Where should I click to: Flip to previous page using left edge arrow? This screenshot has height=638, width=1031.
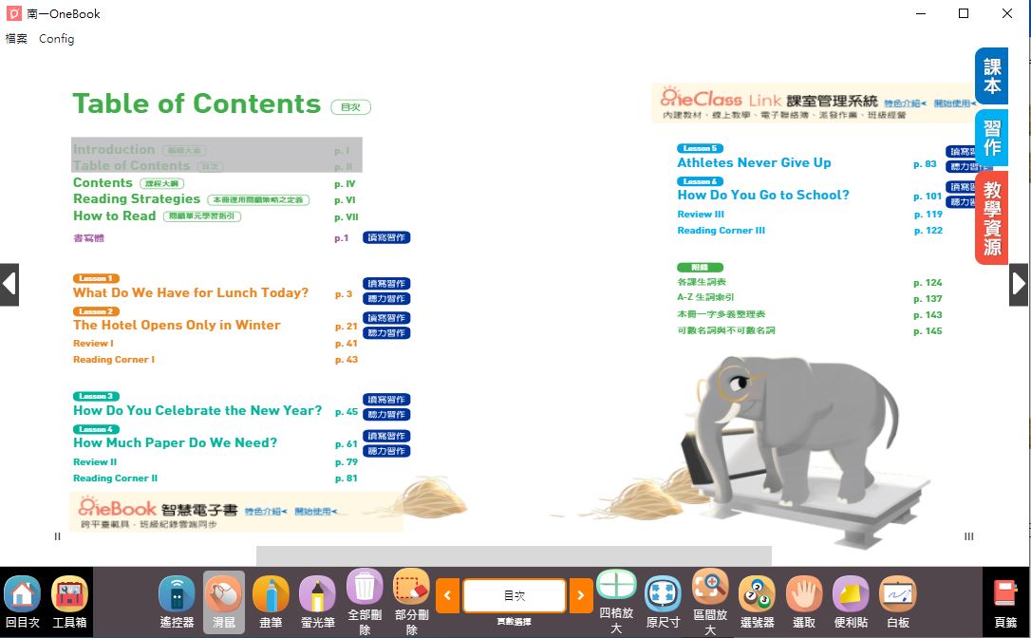point(9,284)
